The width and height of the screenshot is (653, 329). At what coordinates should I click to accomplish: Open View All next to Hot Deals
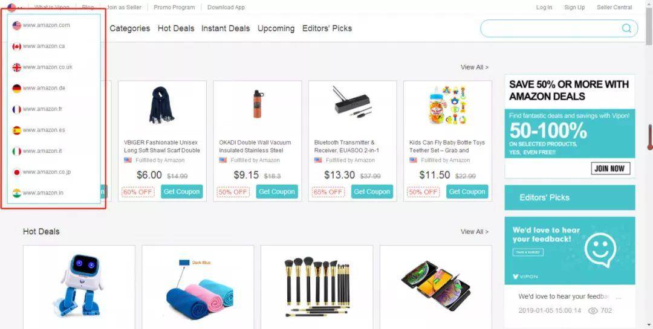[x=475, y=232]
